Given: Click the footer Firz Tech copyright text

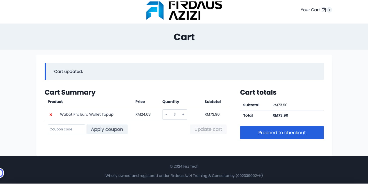Looking at the screenshot, I should click(x=184, y=166).
